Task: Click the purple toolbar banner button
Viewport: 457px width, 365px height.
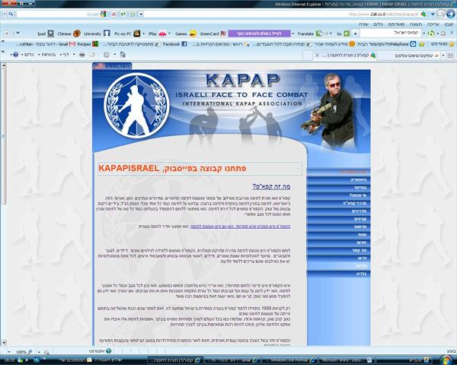Action: [260, 33]
